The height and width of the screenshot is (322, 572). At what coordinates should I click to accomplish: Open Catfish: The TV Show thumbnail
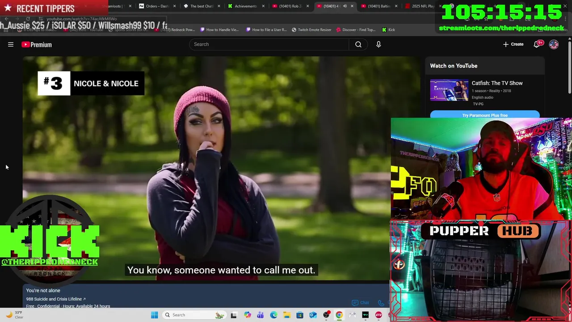coord(449,90)
